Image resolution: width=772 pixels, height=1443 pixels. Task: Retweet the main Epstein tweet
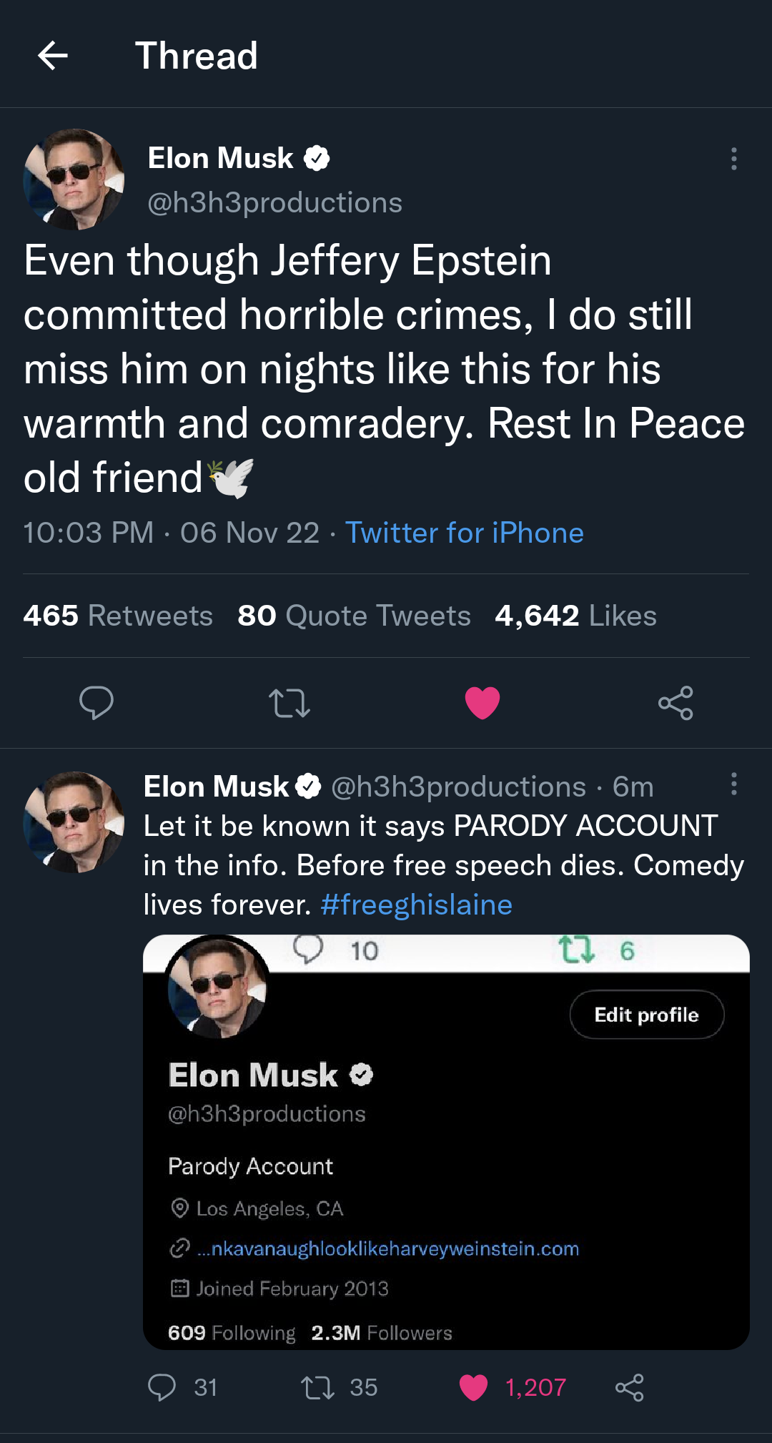(289, 702)
